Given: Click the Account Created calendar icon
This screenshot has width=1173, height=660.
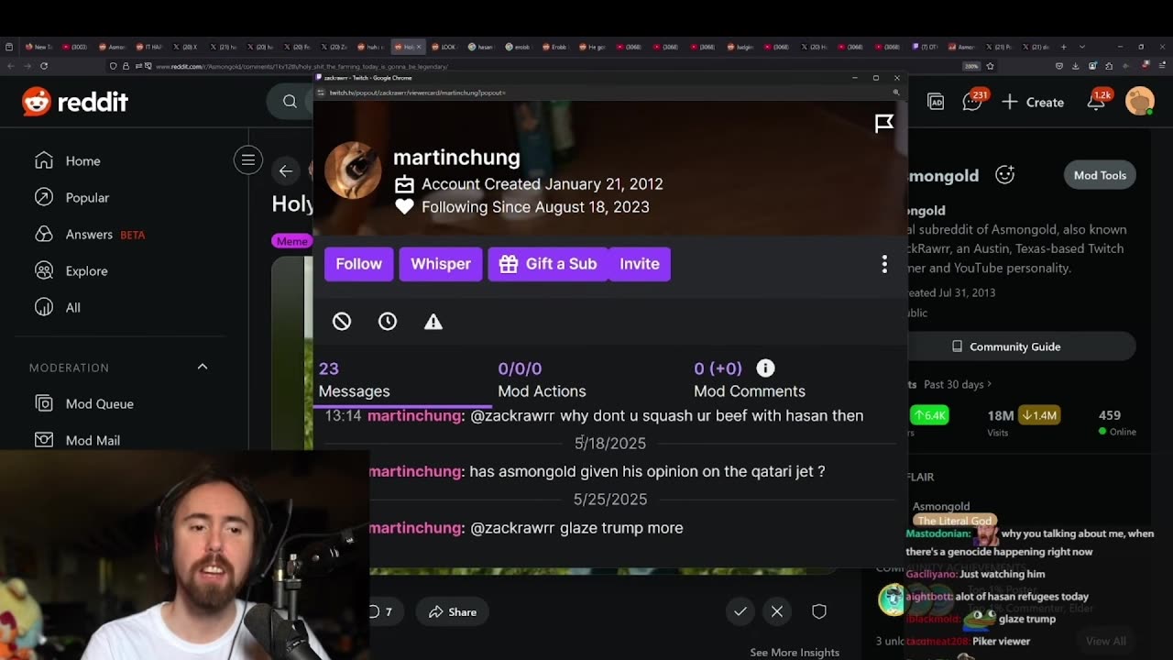Looking at the screenshot, I should point(404,184).
